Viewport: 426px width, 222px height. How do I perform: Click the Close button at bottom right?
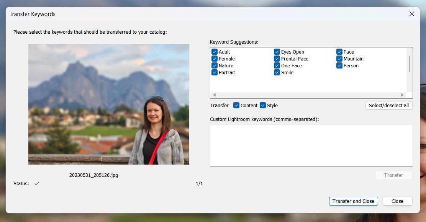(x=397, y=201)
